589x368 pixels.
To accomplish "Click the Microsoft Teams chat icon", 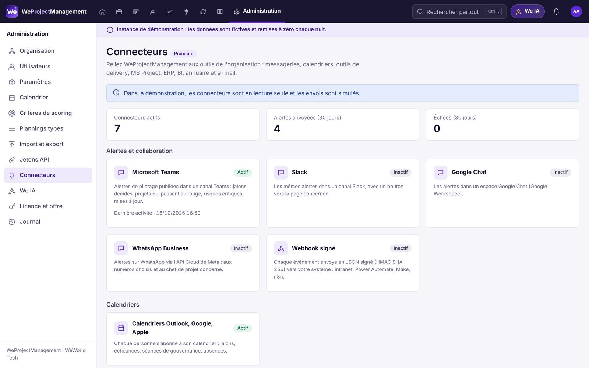I will pos(121,172).
